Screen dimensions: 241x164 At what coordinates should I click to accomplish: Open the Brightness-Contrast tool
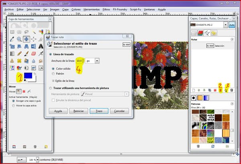26,68
